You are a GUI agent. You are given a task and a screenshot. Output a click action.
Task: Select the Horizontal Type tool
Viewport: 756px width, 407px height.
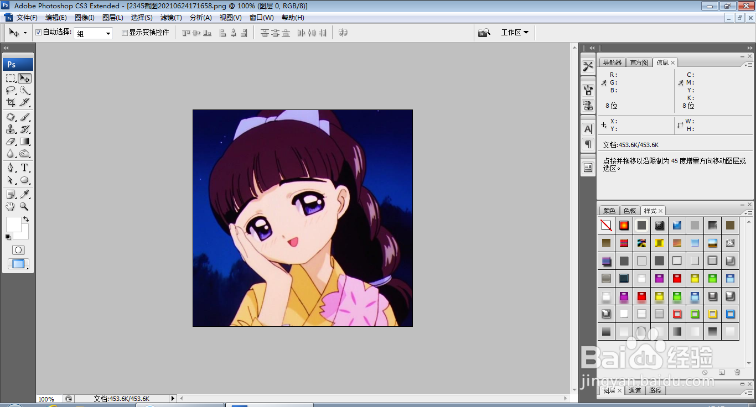pyautogui.click(x=25, y=168)
